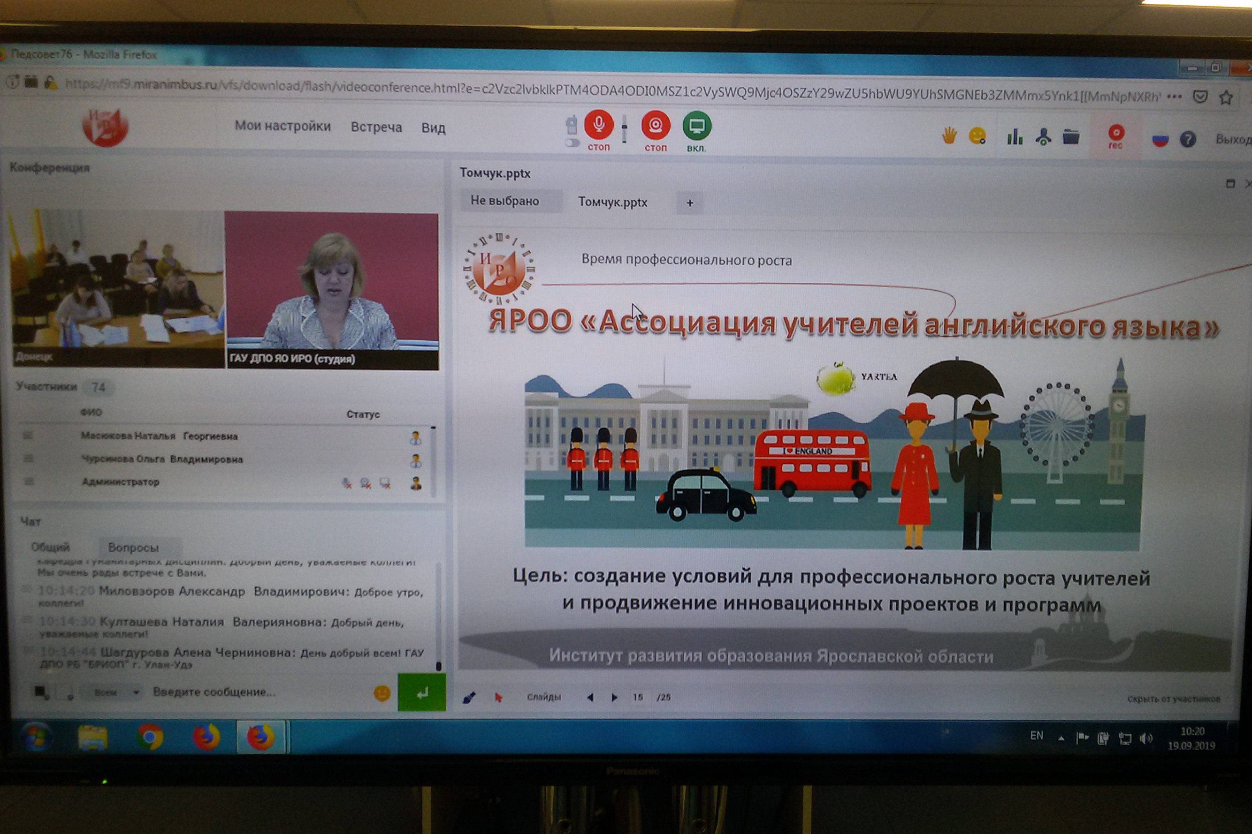Add a new document tab with the plus button
This screenshot has height=834, width=1252.
[690, 203]
